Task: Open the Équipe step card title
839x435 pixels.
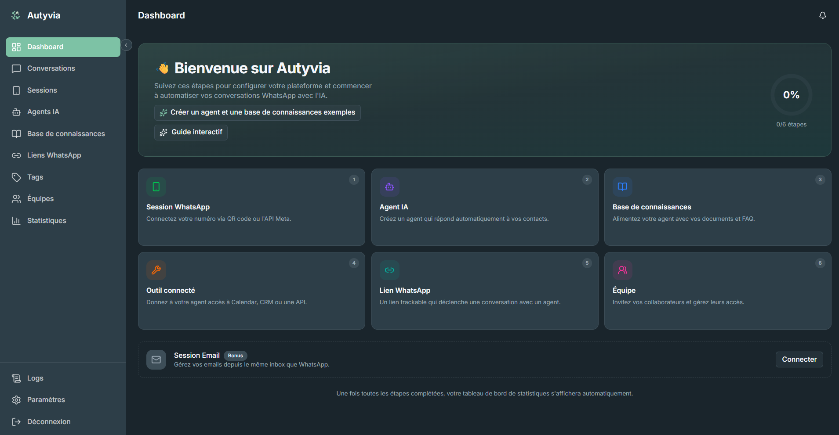Action: (x=624, y=291)
